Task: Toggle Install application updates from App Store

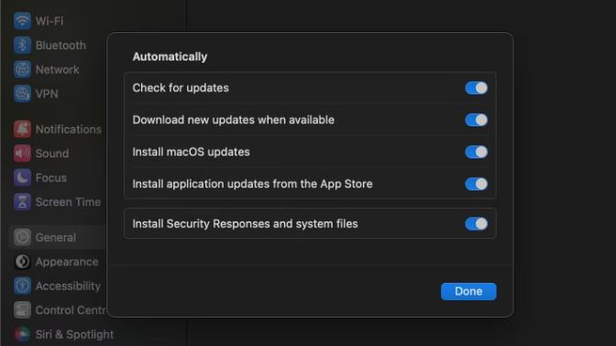Action: click(476, 184)
